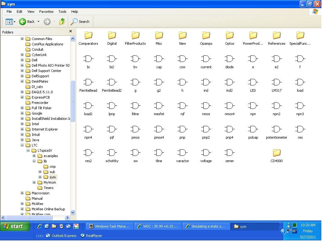
Task: Collapse the LTC folder tree node
Action: click(22, 145)
